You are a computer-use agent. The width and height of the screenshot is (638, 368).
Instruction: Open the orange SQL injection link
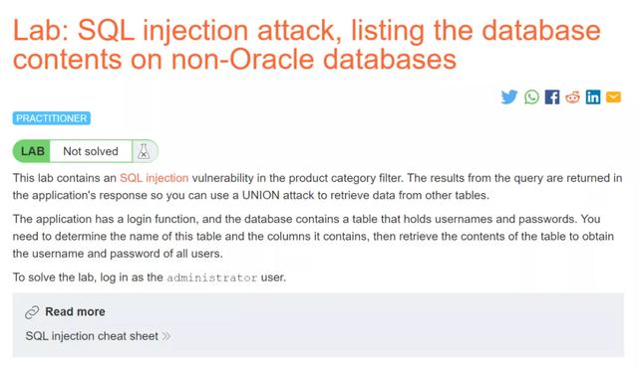pos(154,178)
